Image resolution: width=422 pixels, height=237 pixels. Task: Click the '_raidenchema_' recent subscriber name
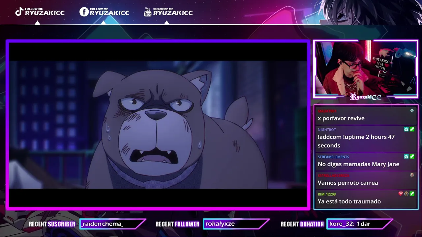point(103,224)
